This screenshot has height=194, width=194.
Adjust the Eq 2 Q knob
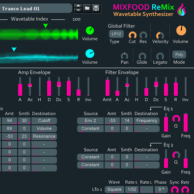176,155
